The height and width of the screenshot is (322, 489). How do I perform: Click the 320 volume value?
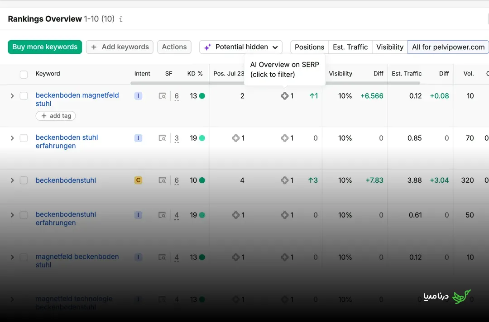point(467,180)
